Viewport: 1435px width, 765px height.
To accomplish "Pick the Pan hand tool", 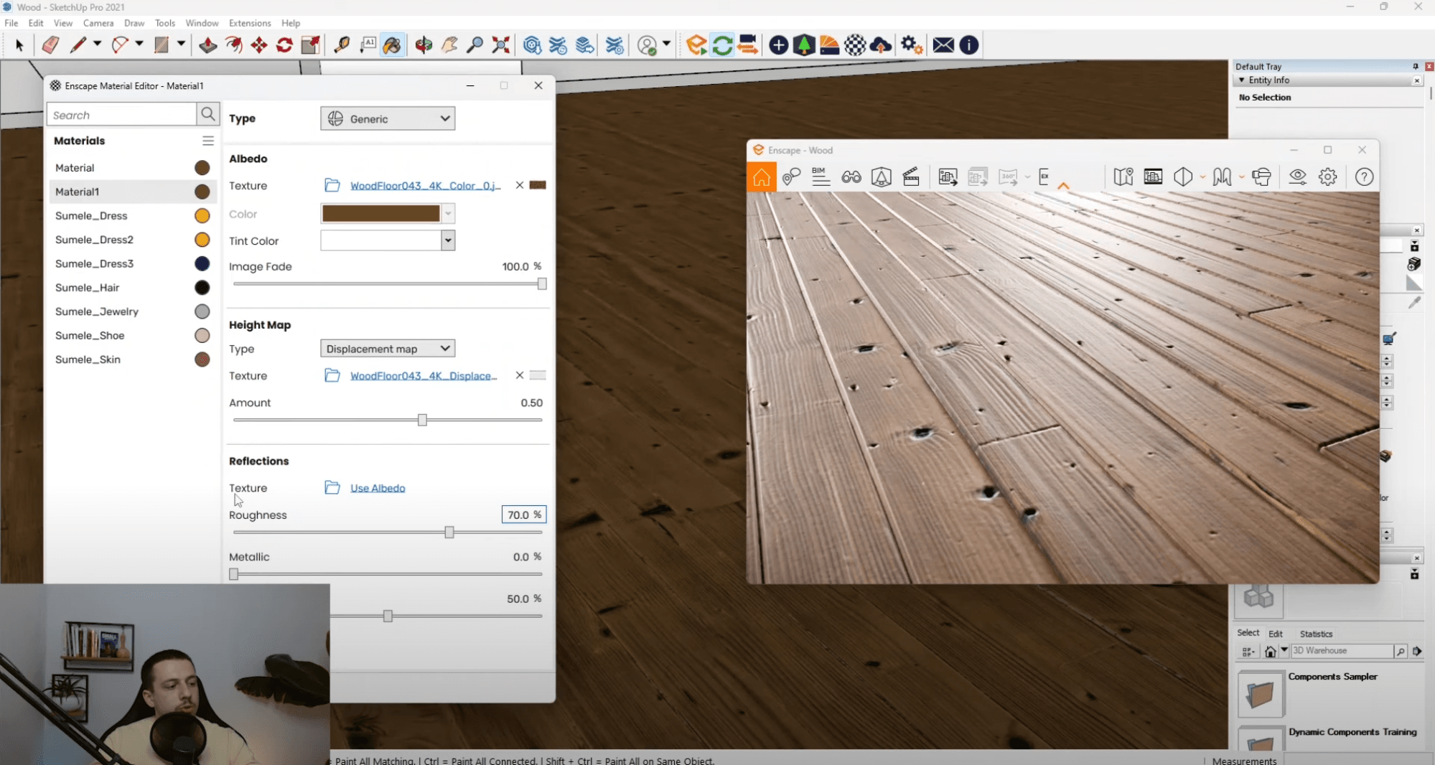I will 449,45.
